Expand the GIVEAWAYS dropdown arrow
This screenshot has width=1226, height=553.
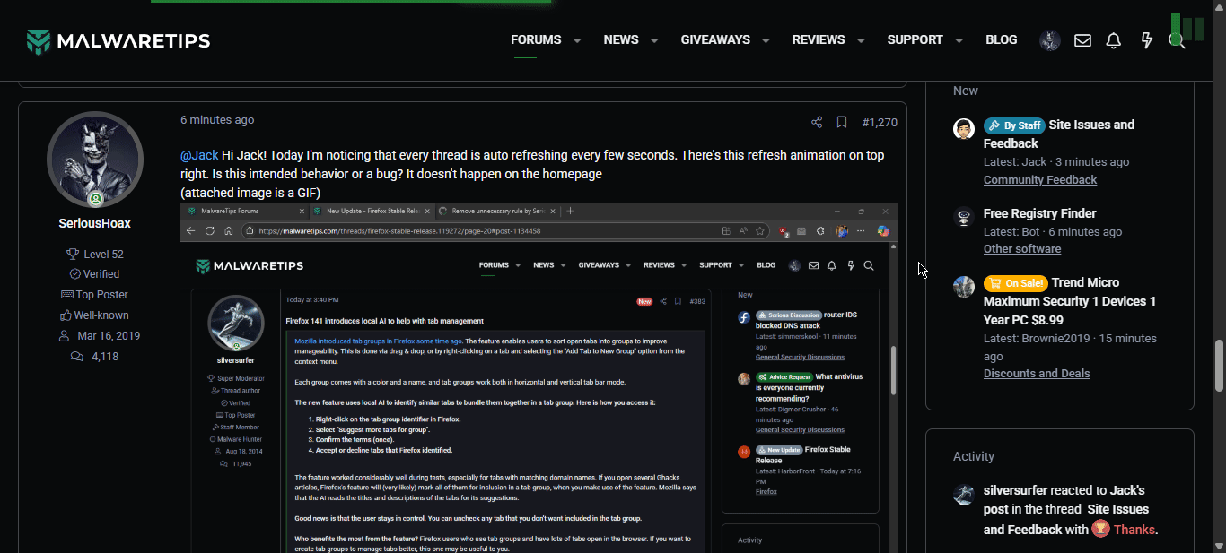click(x=766, y=40)
